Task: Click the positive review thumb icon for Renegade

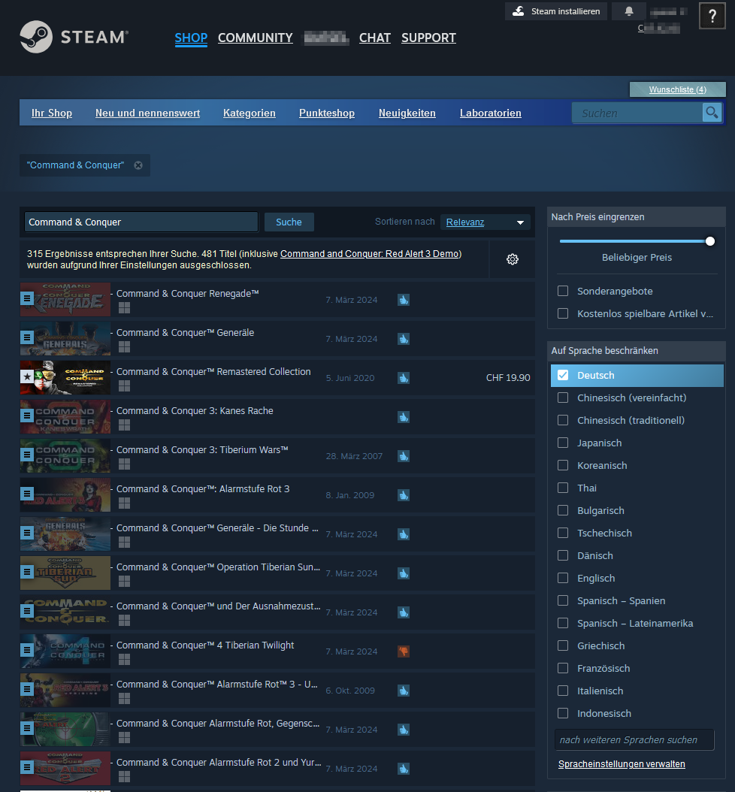Action: (x=403, y=299)
